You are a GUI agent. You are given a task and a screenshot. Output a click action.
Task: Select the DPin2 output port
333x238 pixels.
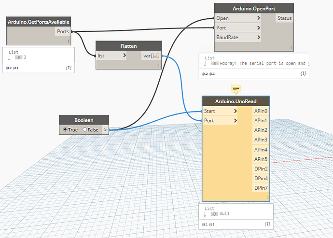tap(261, 169)
